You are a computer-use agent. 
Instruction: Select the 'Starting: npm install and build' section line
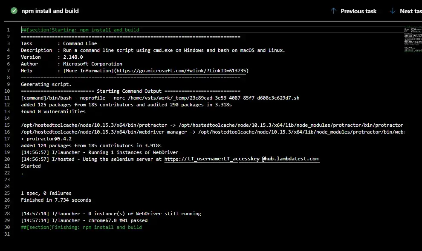point(80,30)
